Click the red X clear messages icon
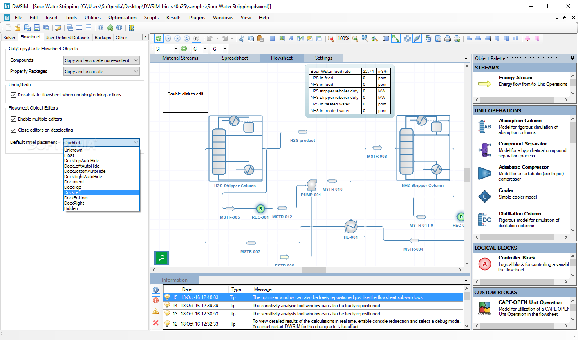 coord(156,323)
